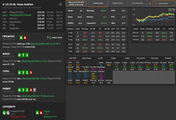Click the peppalobby player name
The height and width of the screenshot is (120, 176).
[15, 22]
